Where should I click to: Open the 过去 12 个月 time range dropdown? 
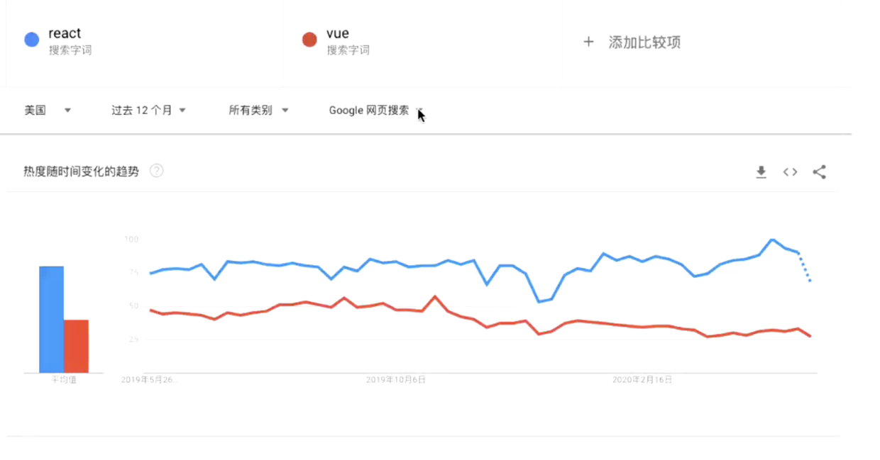148,110
